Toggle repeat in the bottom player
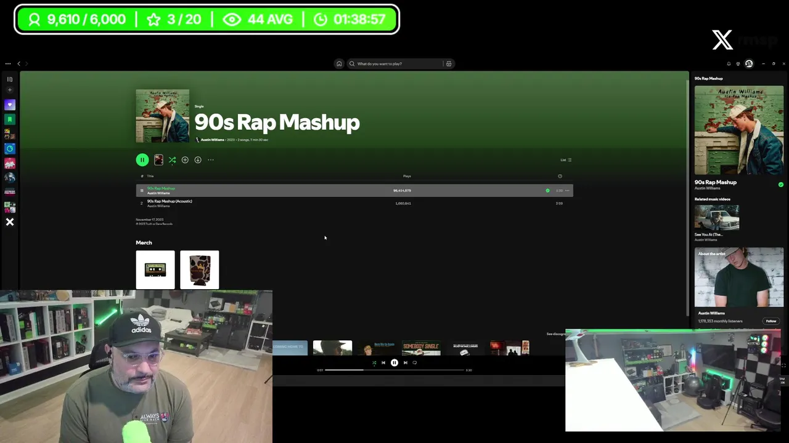 415,363
